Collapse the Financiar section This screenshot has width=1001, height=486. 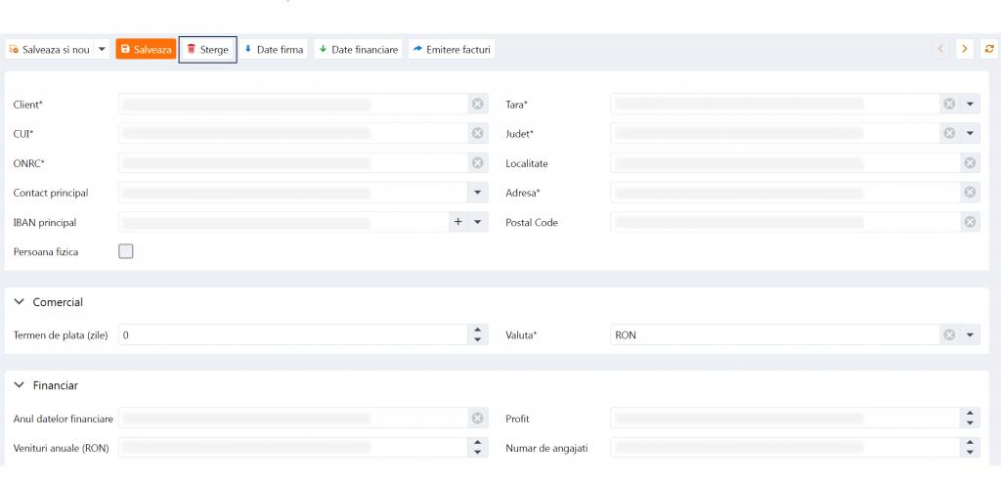(19, 385)
